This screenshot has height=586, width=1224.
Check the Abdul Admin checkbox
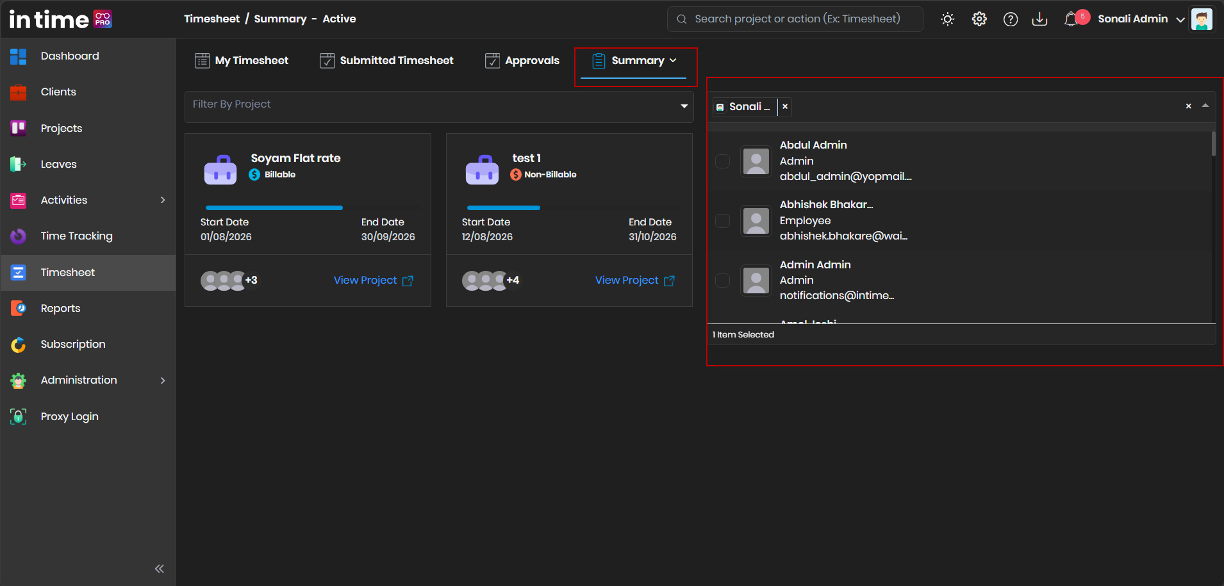pyautogui.click(x=722, y=161)
